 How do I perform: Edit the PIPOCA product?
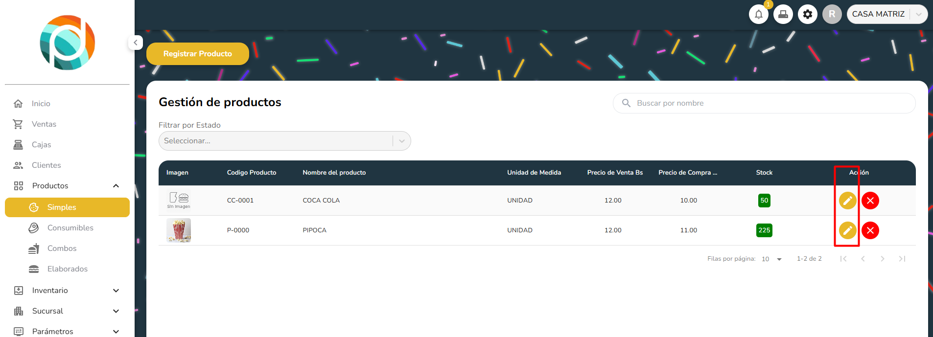point(847,230)
